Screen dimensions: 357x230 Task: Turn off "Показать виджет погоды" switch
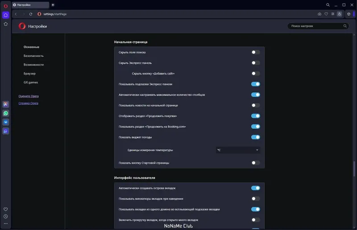(x=255, y=137)
